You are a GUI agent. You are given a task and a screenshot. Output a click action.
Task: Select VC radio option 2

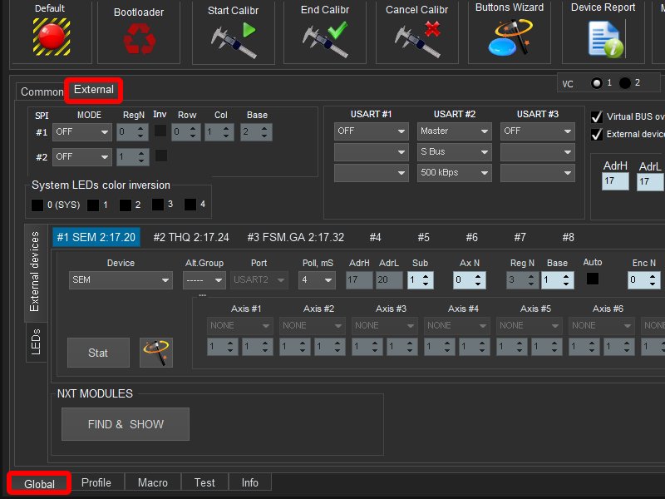(x=626, y=83)
